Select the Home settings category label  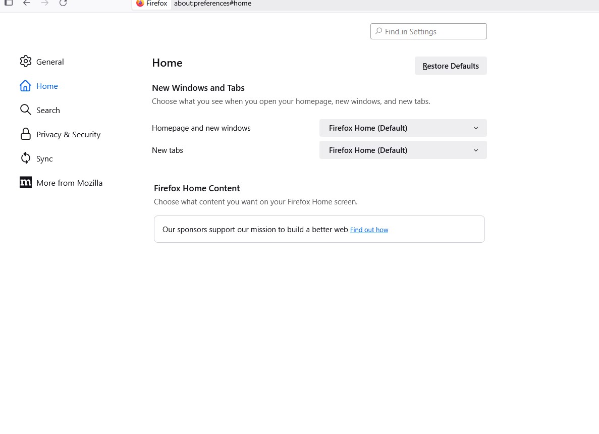pyautogui.click(x=47, y=86)
